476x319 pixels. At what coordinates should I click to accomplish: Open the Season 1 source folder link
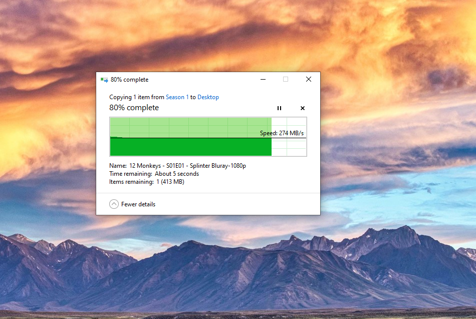click(x=177, y=97)
